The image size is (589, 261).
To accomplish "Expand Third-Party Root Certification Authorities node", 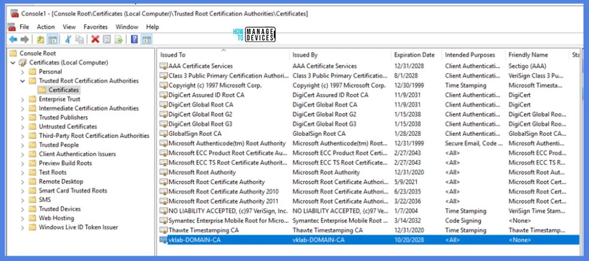I will tap(23, 136).
